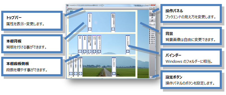Click the small thumbnail icon at top-left of shelf
The width and height of the screenshot is (226, 95).
pos(68,11)
